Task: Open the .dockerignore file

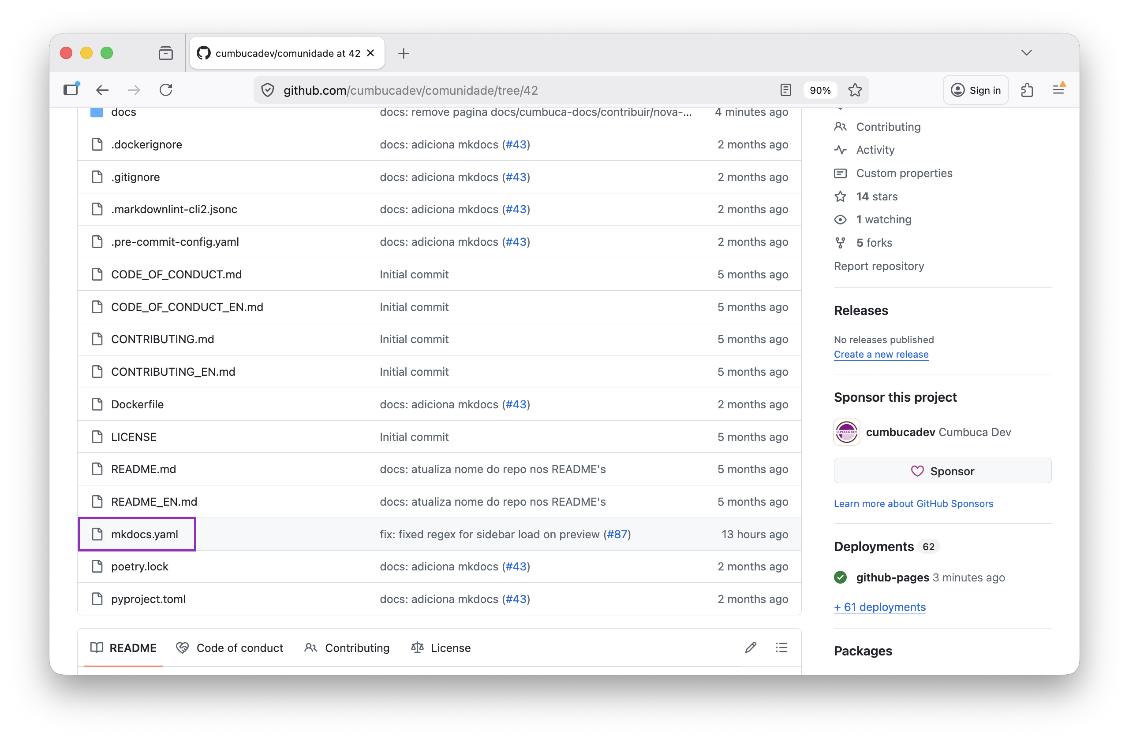Action: click(146, 144)
